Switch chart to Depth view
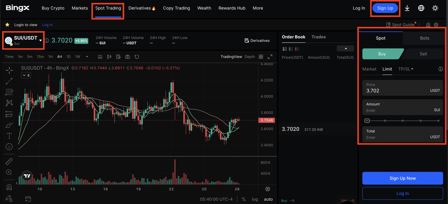The height and width of the screenshot is (204, 448). pos(250,57)
